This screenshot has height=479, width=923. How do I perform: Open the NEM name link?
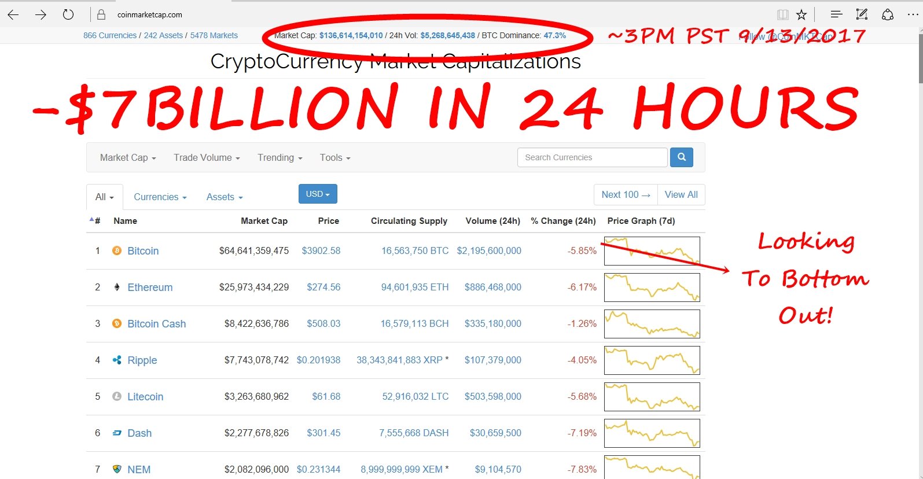click(x=139, y=469)
